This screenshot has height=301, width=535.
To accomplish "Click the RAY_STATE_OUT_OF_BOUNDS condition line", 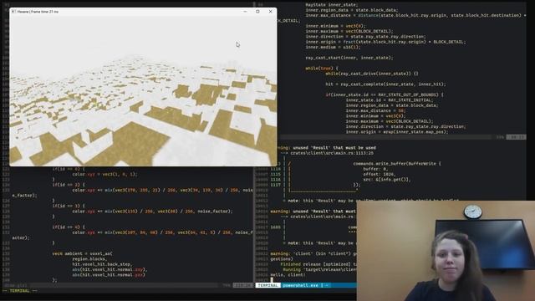I will [385, 94].
